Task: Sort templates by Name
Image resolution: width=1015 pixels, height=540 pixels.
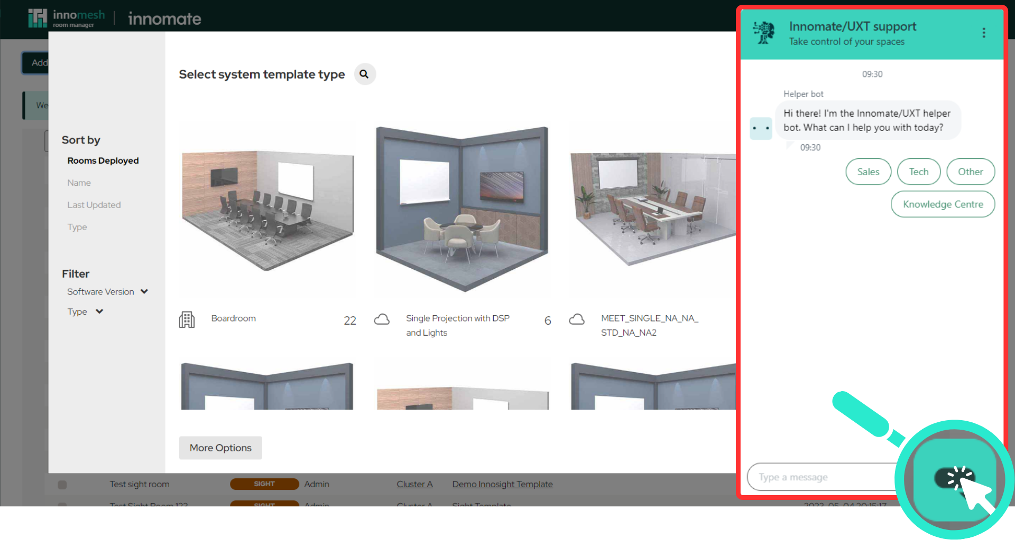Action: coord(79,183)
